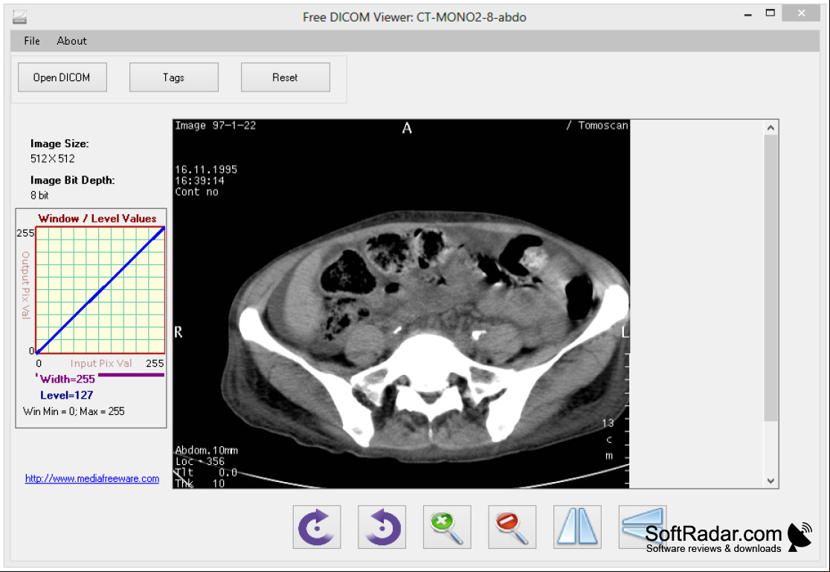830x572 pixels.
Task: Zoom out with the red magnifier icon
Action: tap(512, 527)
